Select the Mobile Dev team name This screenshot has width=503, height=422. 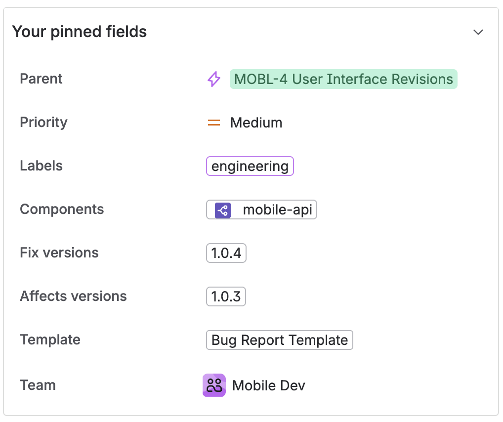[268, 385]
